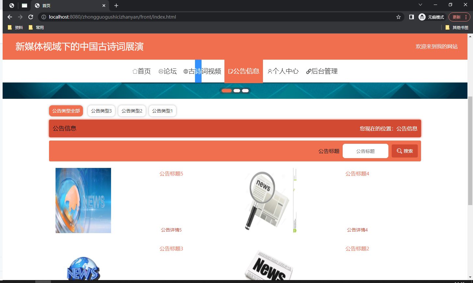
Task: Select the 公告类型3 filter
Action: (101, 111)
